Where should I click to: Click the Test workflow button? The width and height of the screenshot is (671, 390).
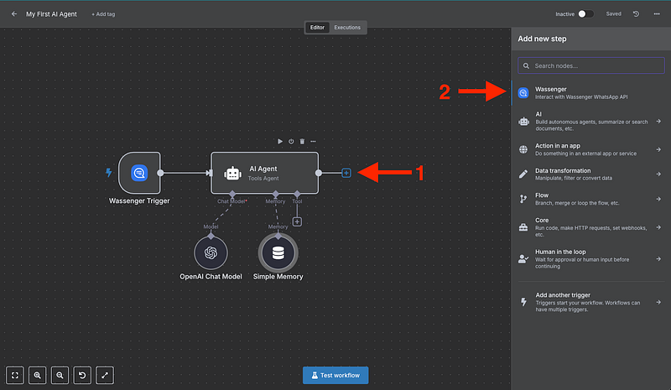click(x=335, y=375)
